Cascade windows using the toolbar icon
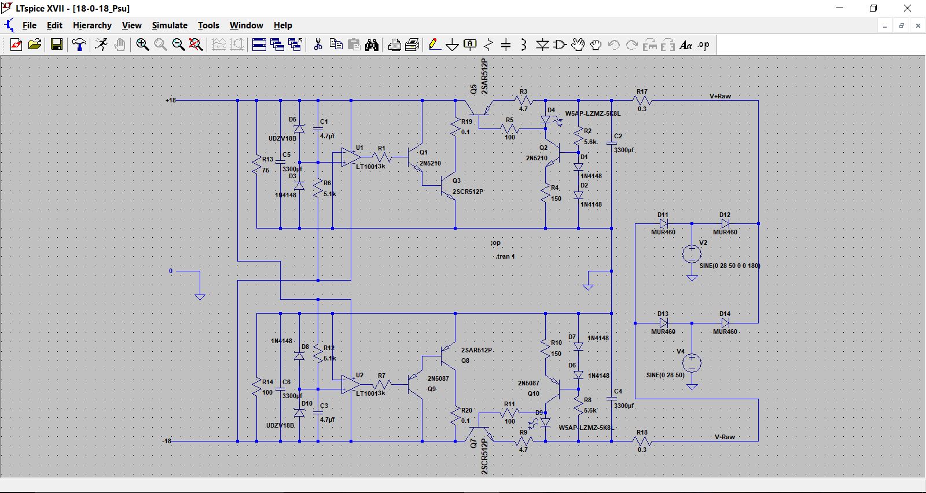 [x=277, y=45]
